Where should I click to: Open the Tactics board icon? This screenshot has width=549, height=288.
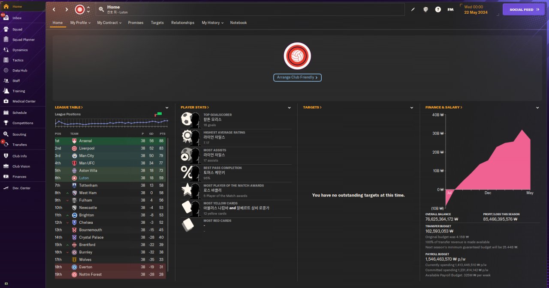[6, 60]
